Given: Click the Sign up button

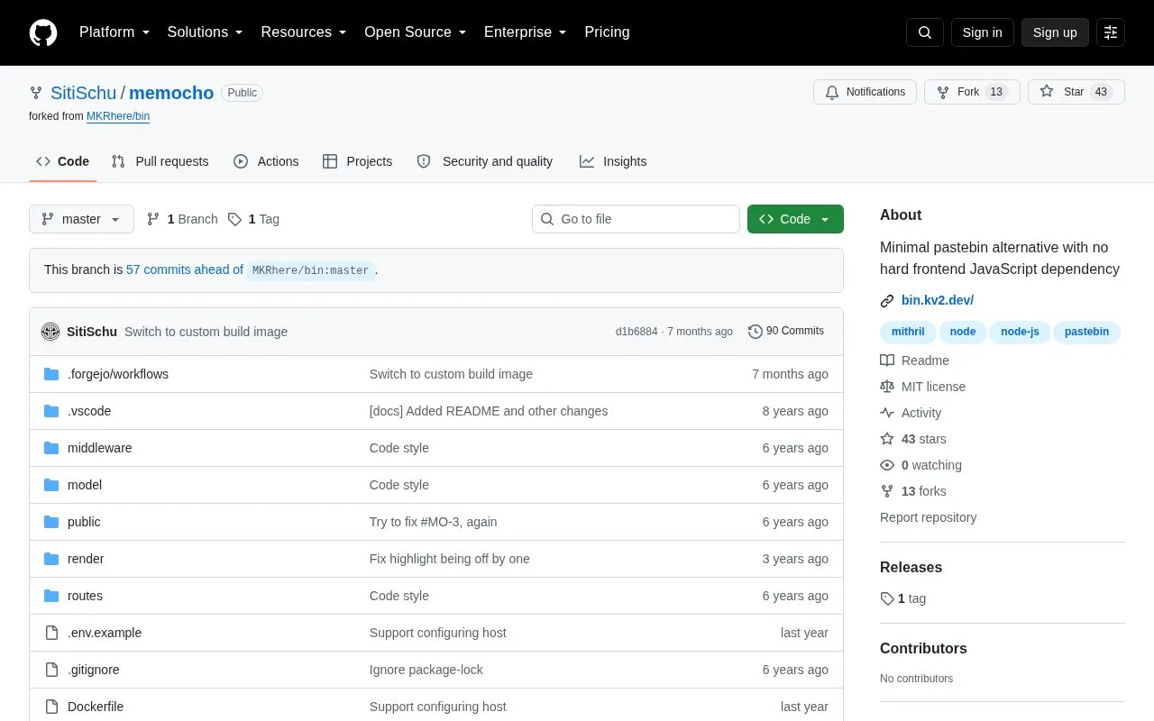Looking at the screenshot, I should tap(1055, 32).
